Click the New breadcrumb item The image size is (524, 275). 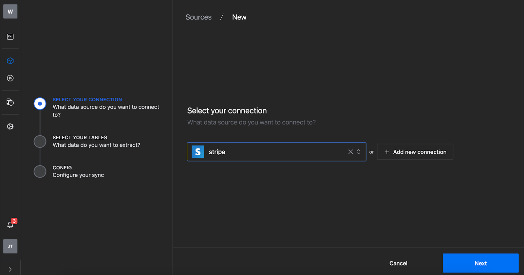pyautogui.click(x=239, y=17)
